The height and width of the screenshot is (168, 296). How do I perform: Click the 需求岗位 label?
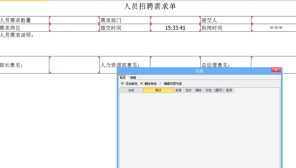point(10,28)
